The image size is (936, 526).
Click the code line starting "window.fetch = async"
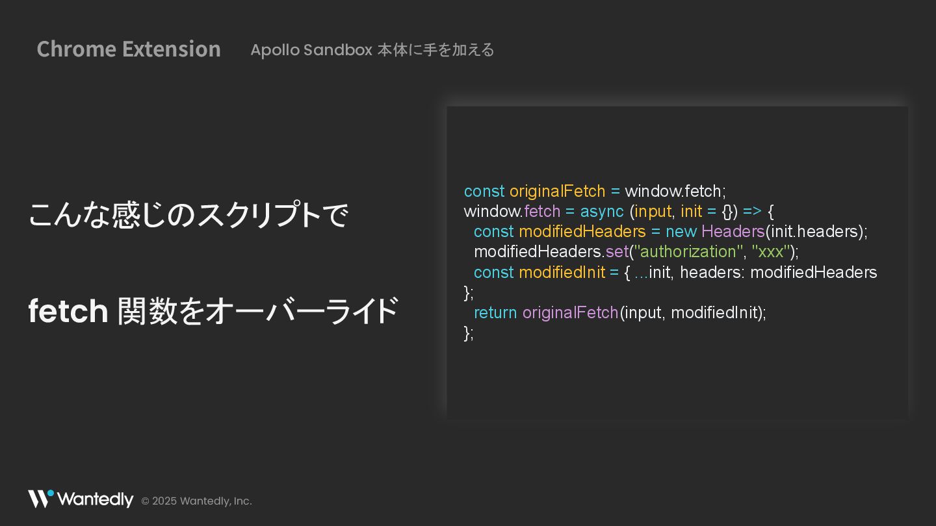[x=619, y=211]
